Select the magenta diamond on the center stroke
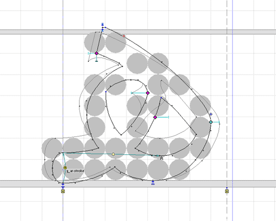Screen dimensions: 276x221 (155, 117)
